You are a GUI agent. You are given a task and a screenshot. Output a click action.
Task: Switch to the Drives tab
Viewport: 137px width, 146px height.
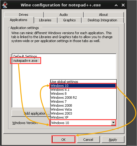pos(24,15)
